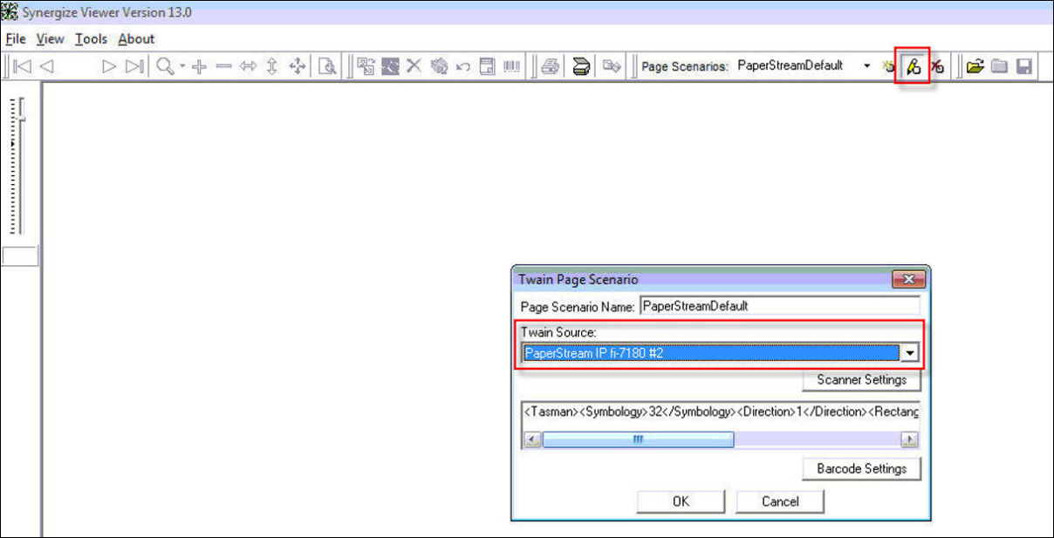The height and width of the screenshot is (538, 1054).
Task: Start scanning with the scanner icon
Action: (x=582, y=66)
